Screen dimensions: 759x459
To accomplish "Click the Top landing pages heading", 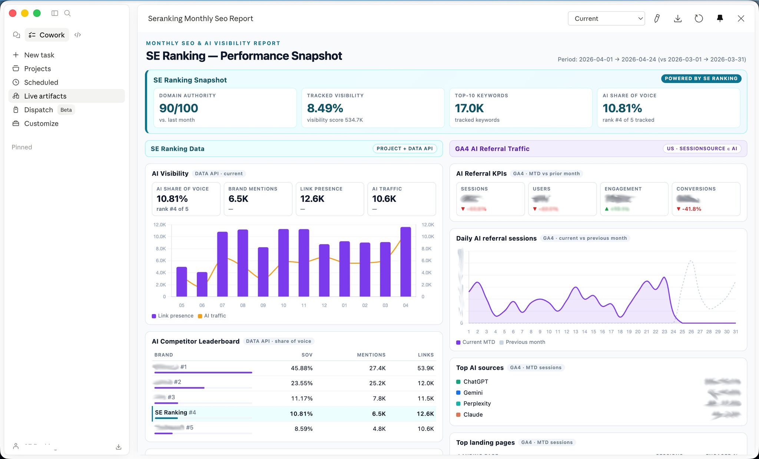I will 485,443.
